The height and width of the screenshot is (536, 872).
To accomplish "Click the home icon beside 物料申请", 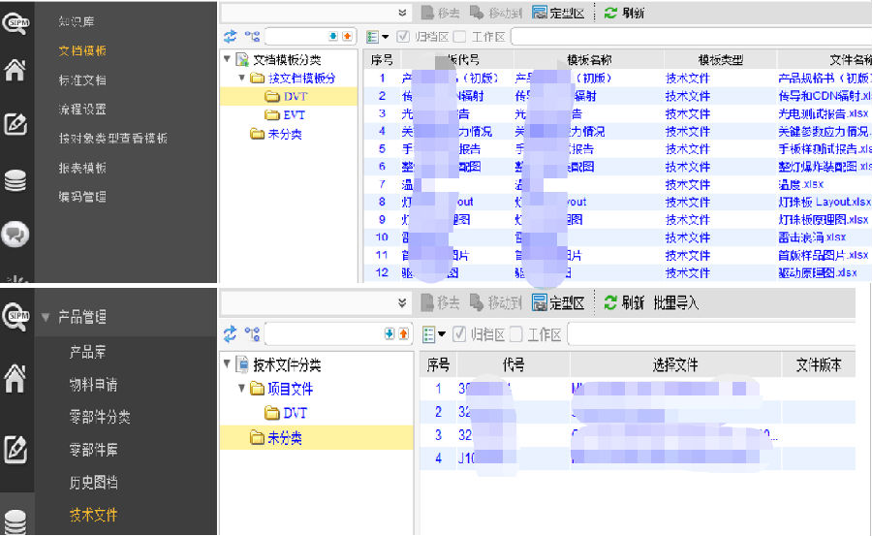I will coord(15,378).
